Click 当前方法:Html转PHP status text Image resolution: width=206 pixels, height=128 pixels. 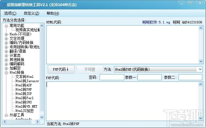63,124
